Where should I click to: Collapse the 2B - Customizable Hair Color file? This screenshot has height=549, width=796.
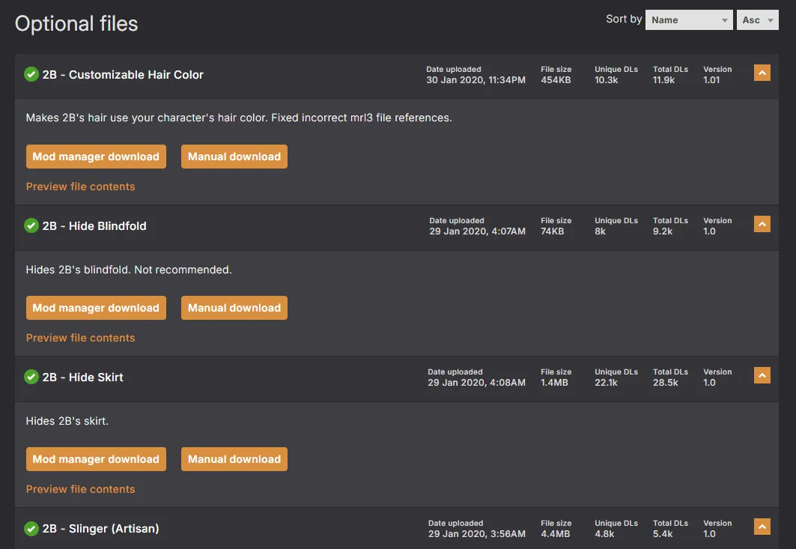click(762, 73)
